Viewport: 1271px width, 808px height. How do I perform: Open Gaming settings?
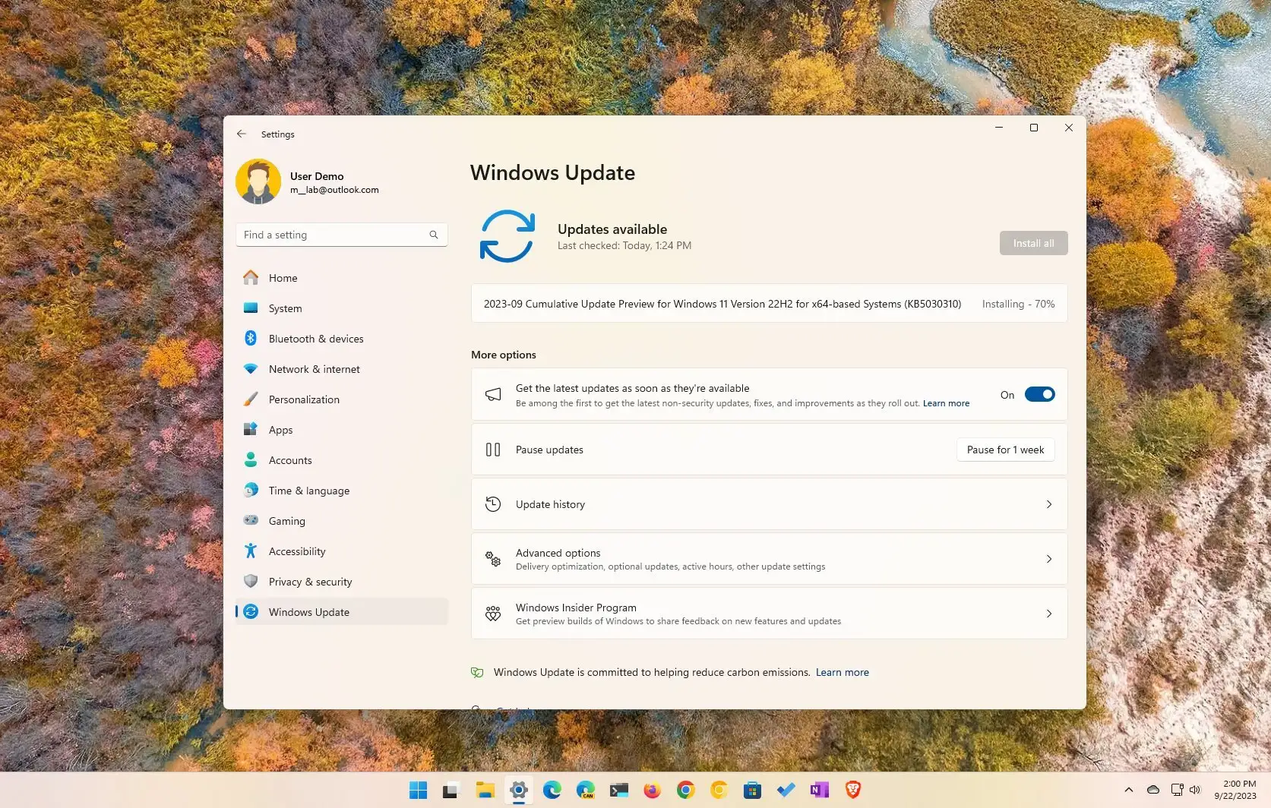pos(286,521)
